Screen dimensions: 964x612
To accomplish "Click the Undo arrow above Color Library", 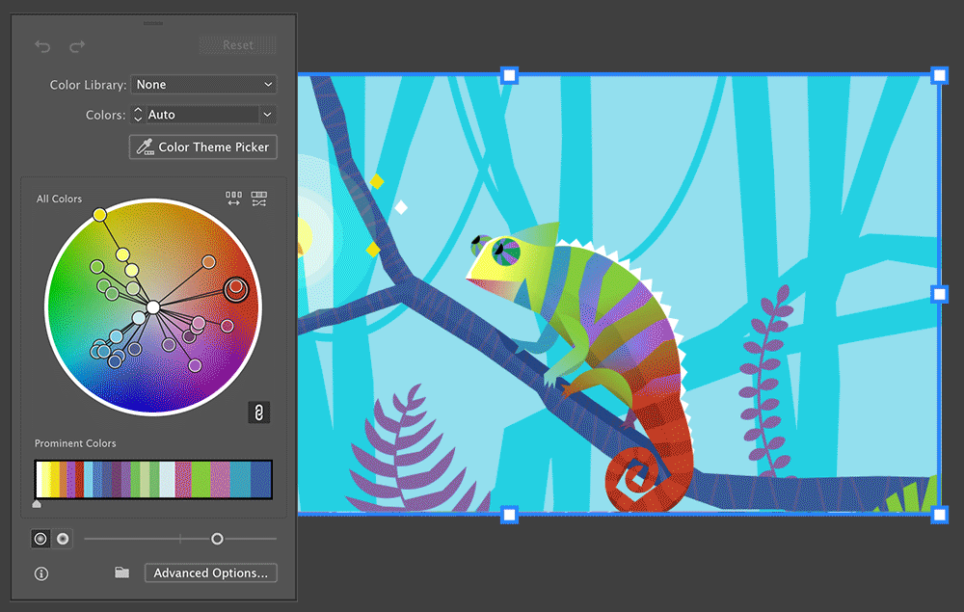I will 41,45.
